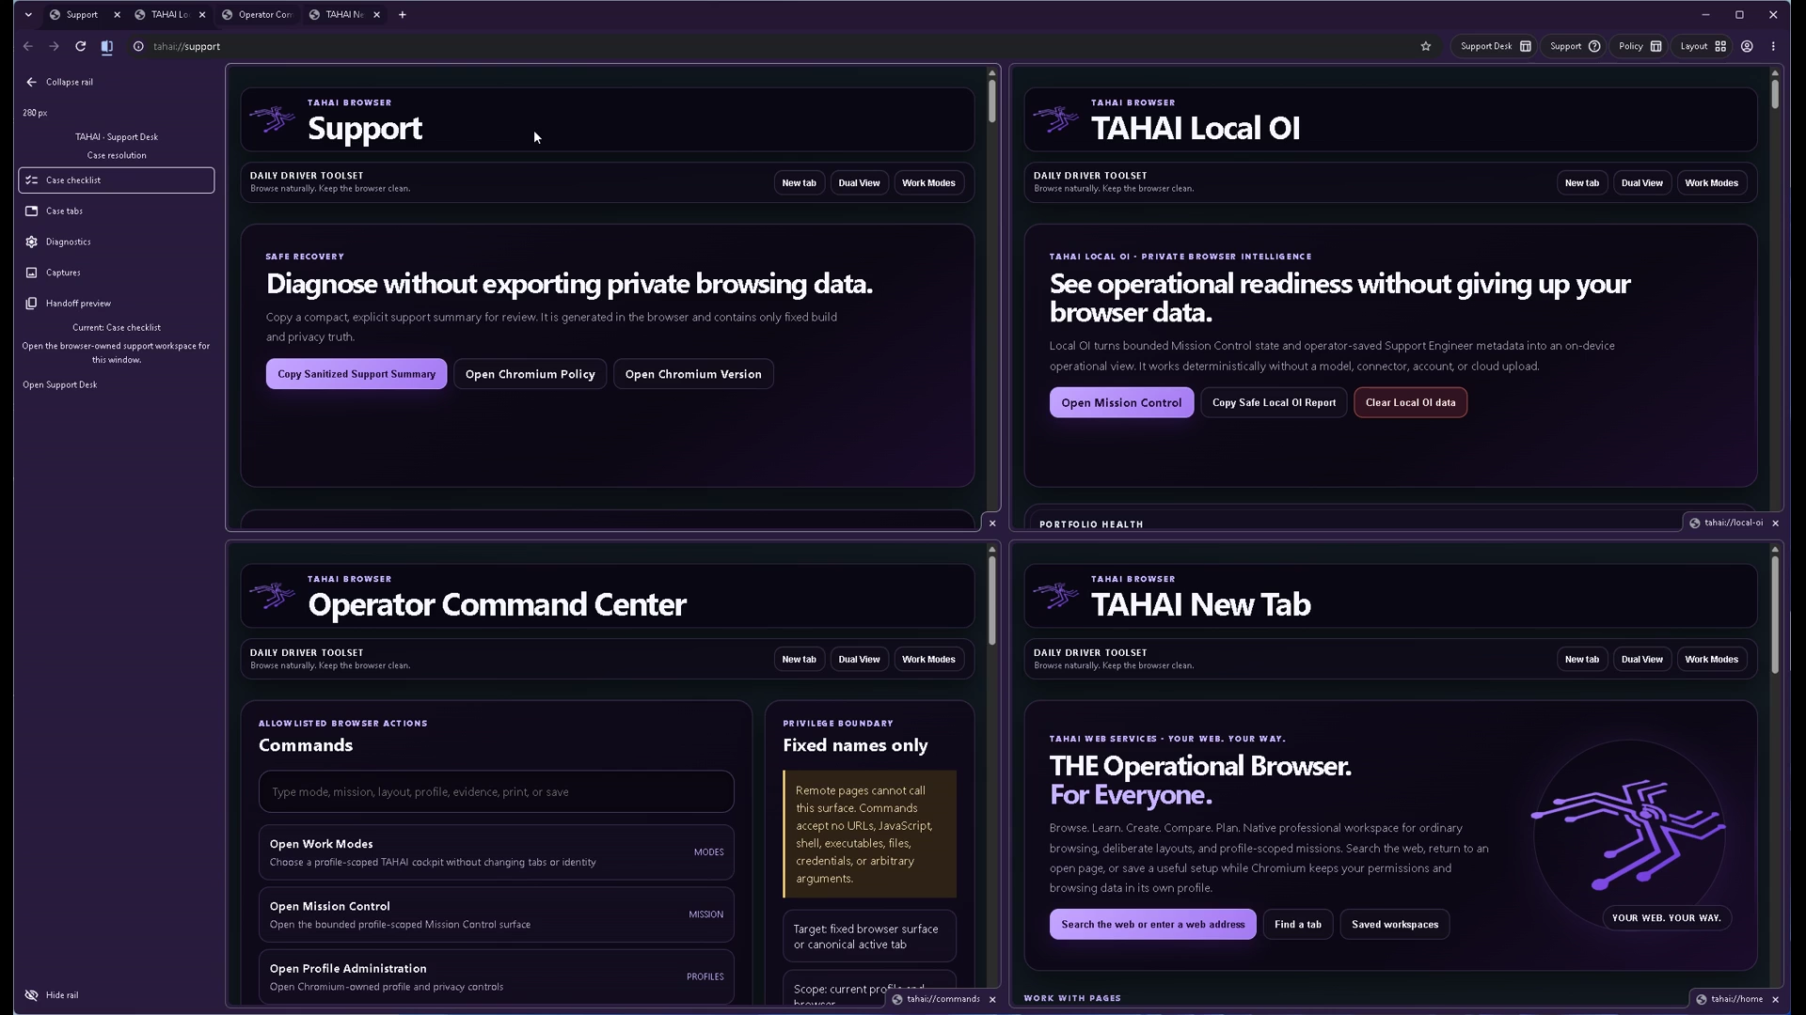This screenshot has width=1806, height=1015.
Task: Click Open Chromium Policy
Action: click(x=531, y=374)
